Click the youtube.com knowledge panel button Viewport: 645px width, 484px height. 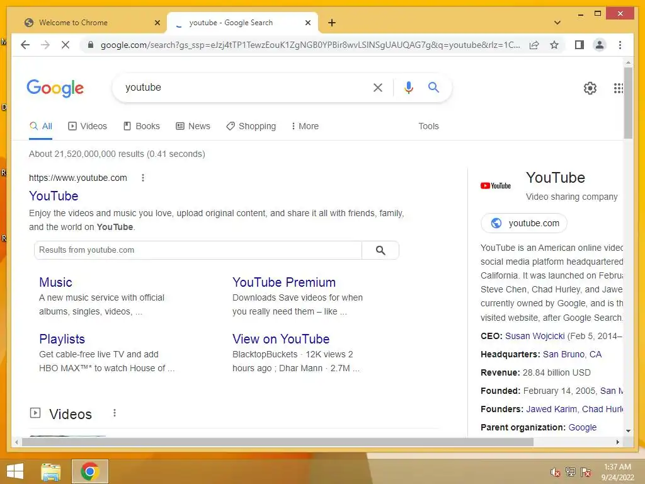[x=524, y=223]
